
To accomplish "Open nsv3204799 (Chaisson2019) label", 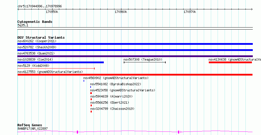I will pyautogui.click(x=112, y=109).
